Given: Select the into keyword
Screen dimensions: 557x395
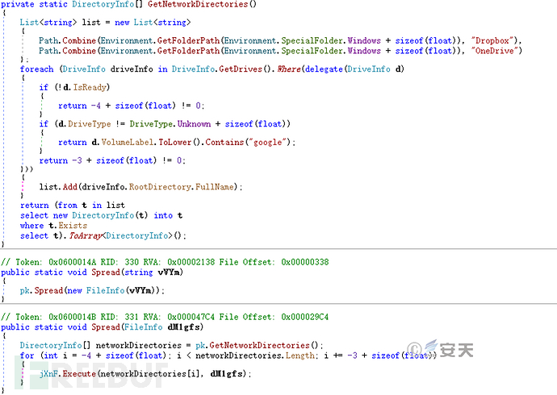Looking at the screenshot, I should pos(163,215).
